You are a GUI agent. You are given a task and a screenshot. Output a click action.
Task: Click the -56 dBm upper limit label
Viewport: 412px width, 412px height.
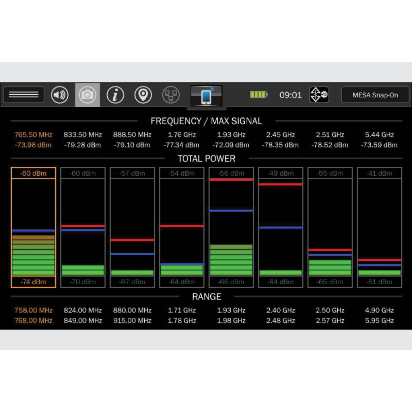[231, 173]
